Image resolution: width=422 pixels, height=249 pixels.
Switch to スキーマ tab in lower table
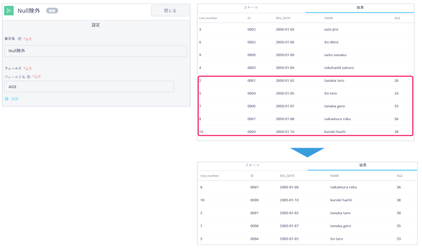click(252, 165)
